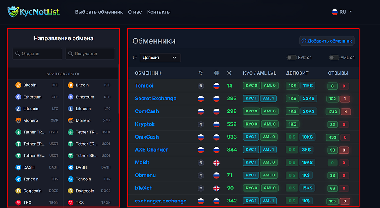Click the anonymous location icon in Tomboi row
The image size is (380, 208).
(201, 86)
